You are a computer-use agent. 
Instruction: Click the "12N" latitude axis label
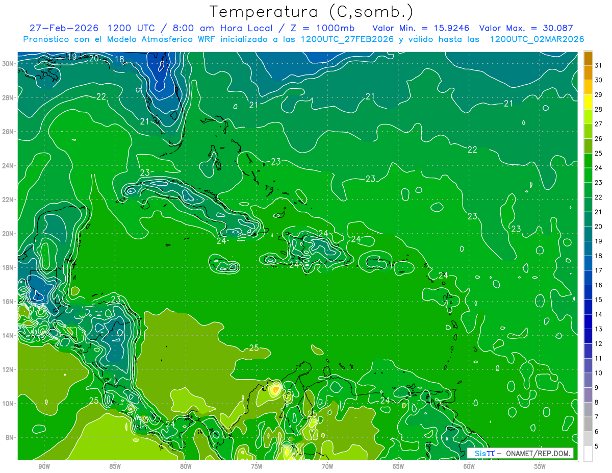8,369
